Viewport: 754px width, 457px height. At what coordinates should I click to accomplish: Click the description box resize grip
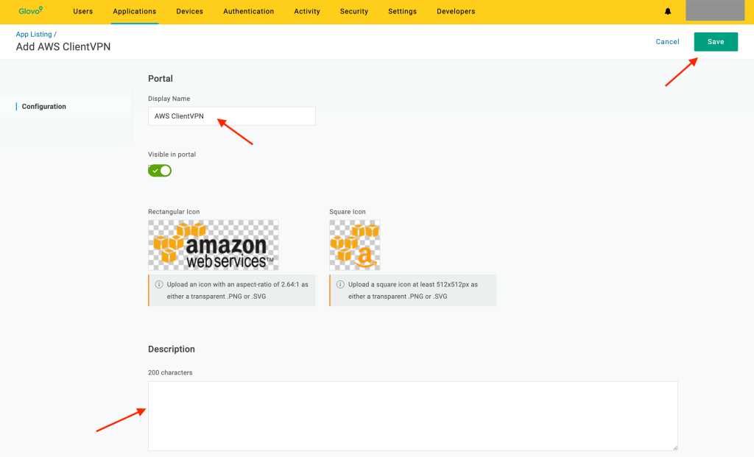pos(674,446)
